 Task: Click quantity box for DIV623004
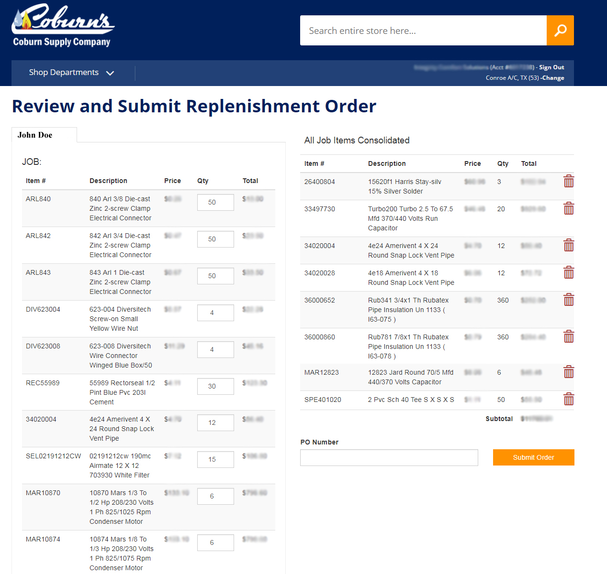tap(215, 313)
